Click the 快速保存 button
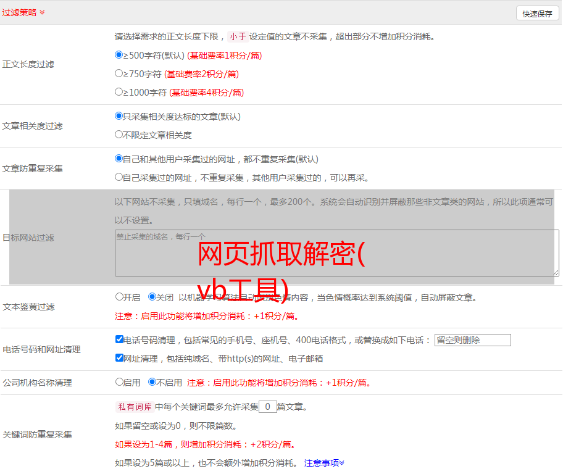The width and height of the screenshot is (563, 474). click(537, 14)
